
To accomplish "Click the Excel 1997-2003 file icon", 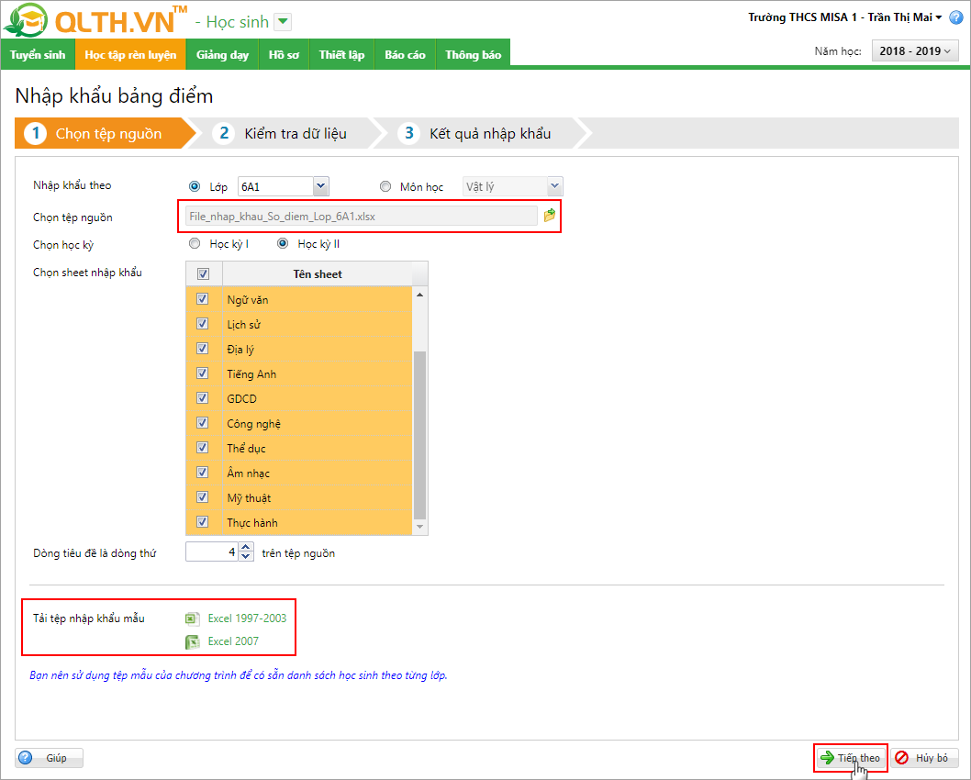I will 193,618.
